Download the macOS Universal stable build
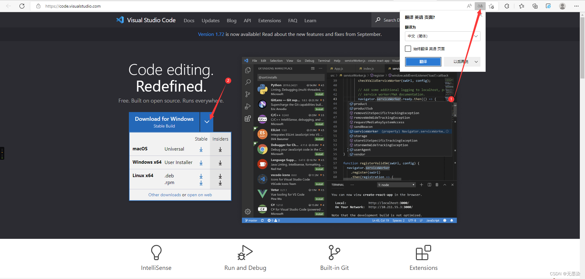 [201, 149]
